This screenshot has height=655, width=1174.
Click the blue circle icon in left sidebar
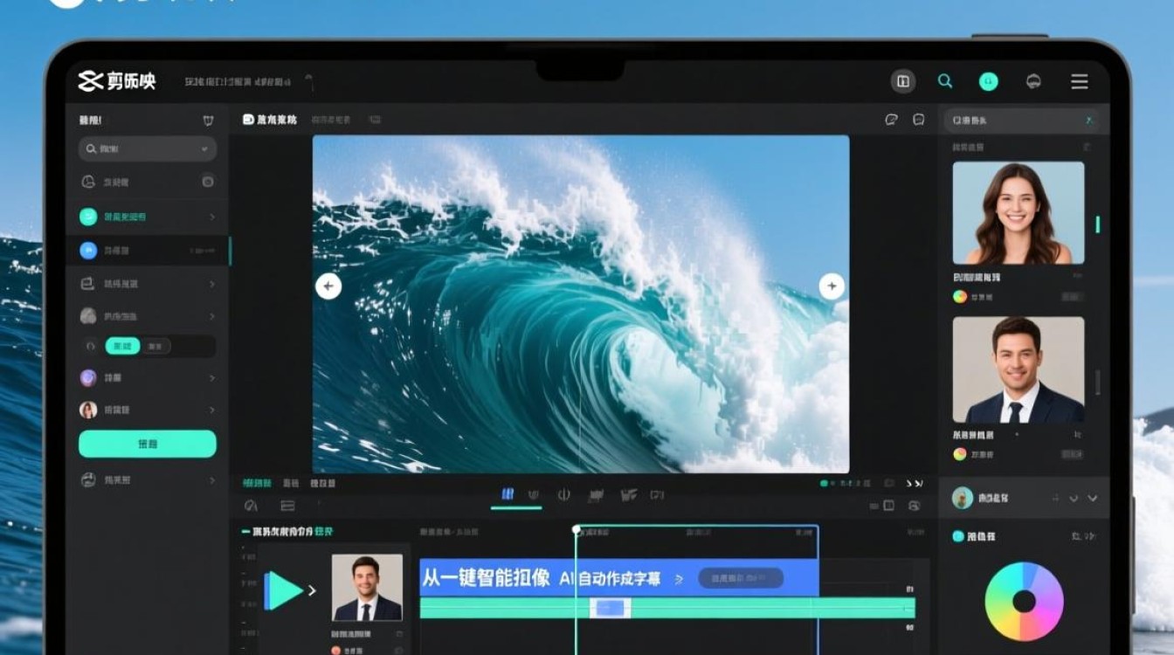(88, 251)
